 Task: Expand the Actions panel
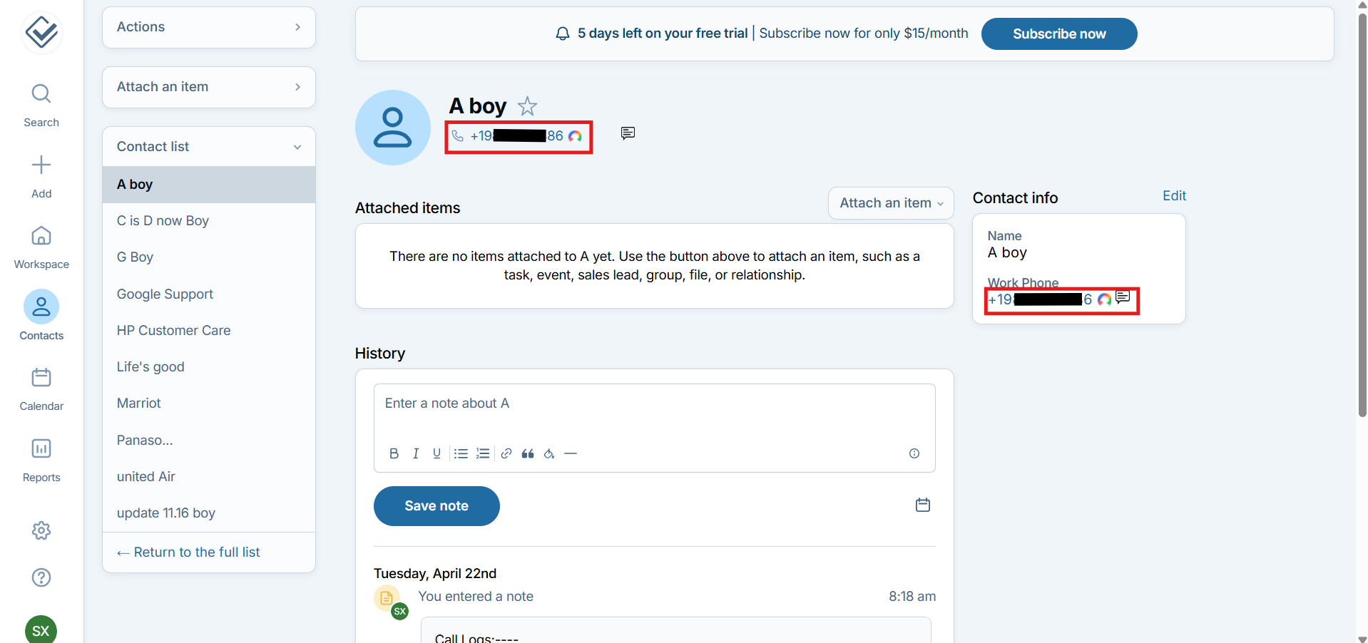coord(209,27)
